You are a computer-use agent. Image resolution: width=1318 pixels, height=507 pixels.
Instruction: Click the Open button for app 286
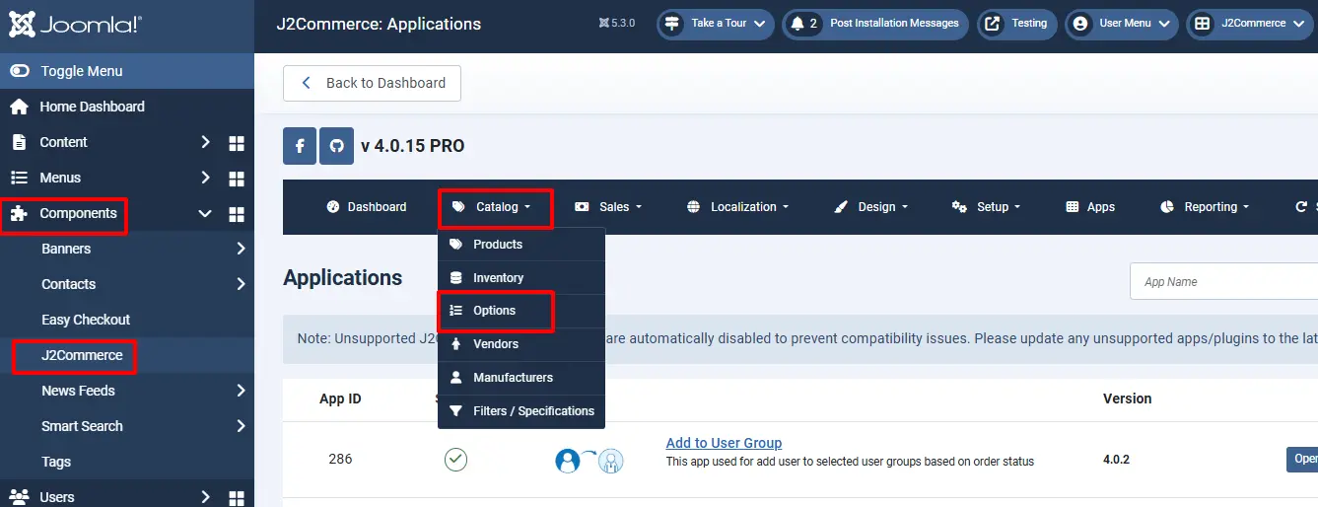coord(1302,459)
